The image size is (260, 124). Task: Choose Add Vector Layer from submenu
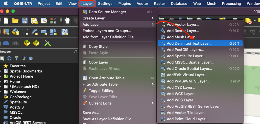tap(200, 24)
